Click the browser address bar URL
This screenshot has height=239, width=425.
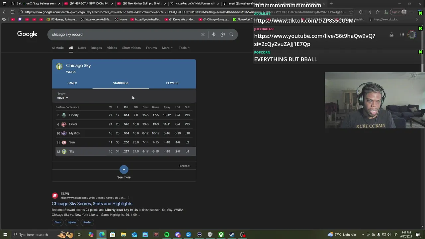pyautogui.click(x=186, y=12)
